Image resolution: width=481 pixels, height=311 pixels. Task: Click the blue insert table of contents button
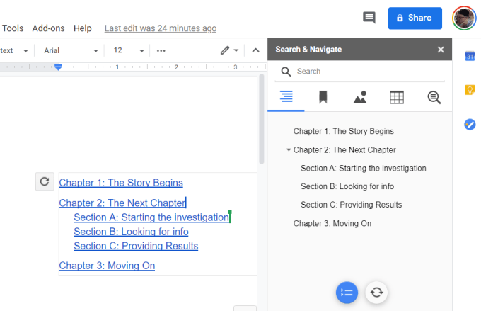point(347,292)
